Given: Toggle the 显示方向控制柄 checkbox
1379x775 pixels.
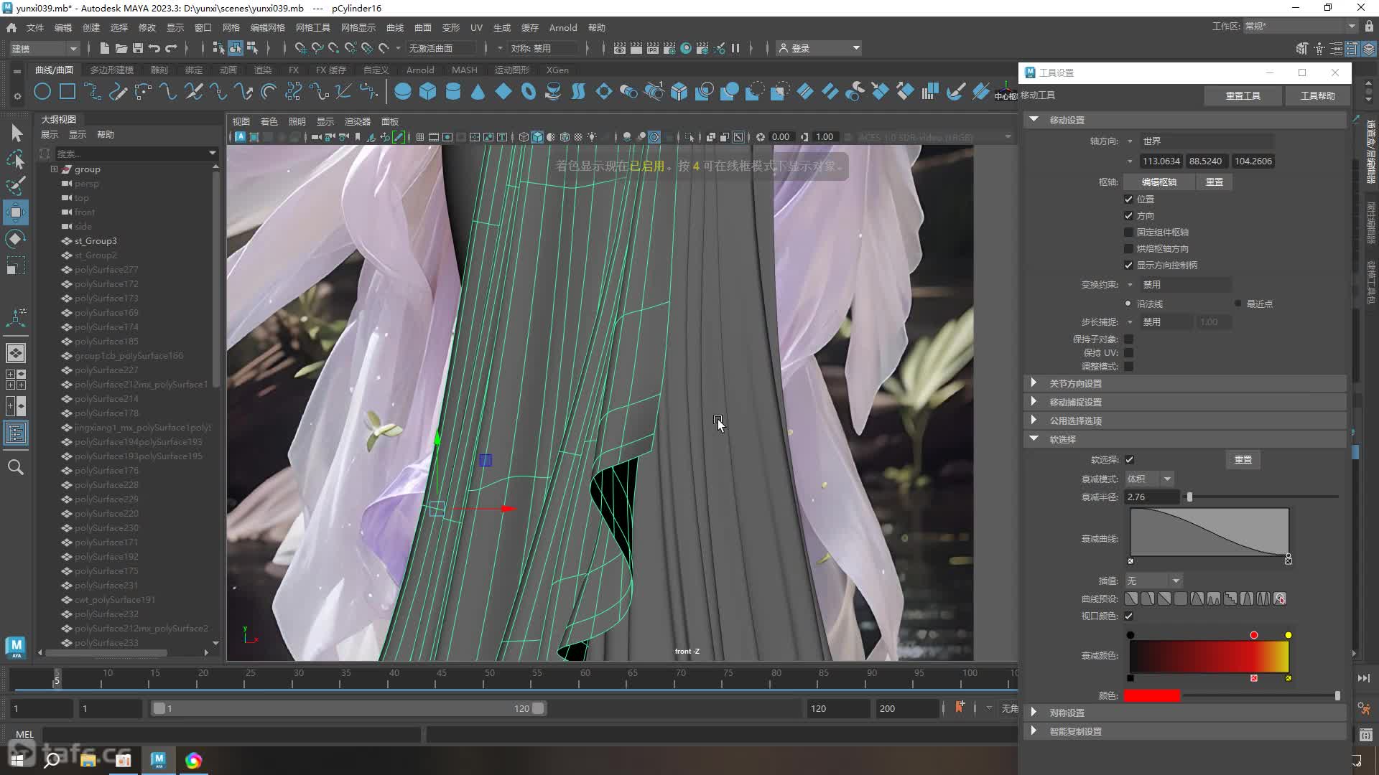Looking at the screenshot, I should pos(1128,265).
